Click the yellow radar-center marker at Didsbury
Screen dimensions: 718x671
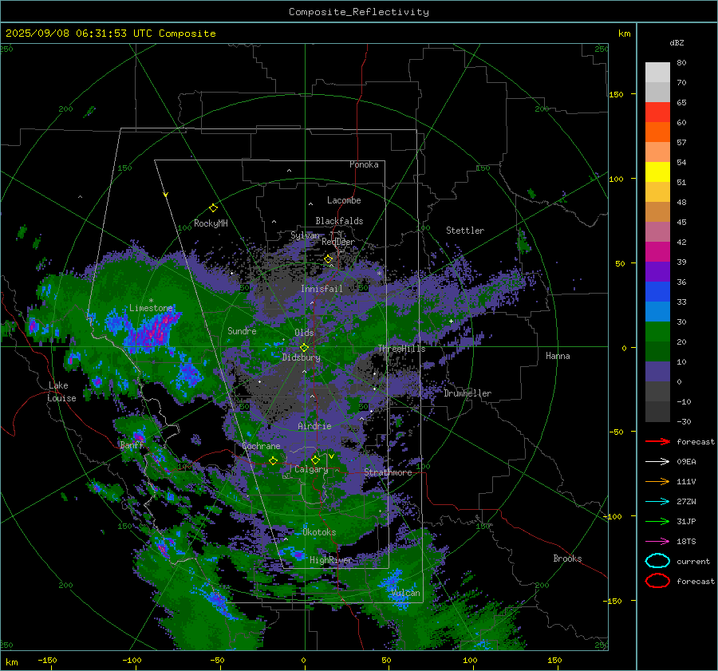pos(304,348)
